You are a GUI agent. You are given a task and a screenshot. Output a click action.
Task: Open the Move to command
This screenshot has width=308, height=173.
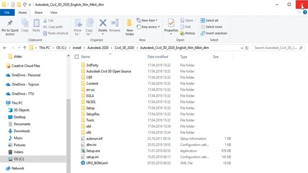78,27
